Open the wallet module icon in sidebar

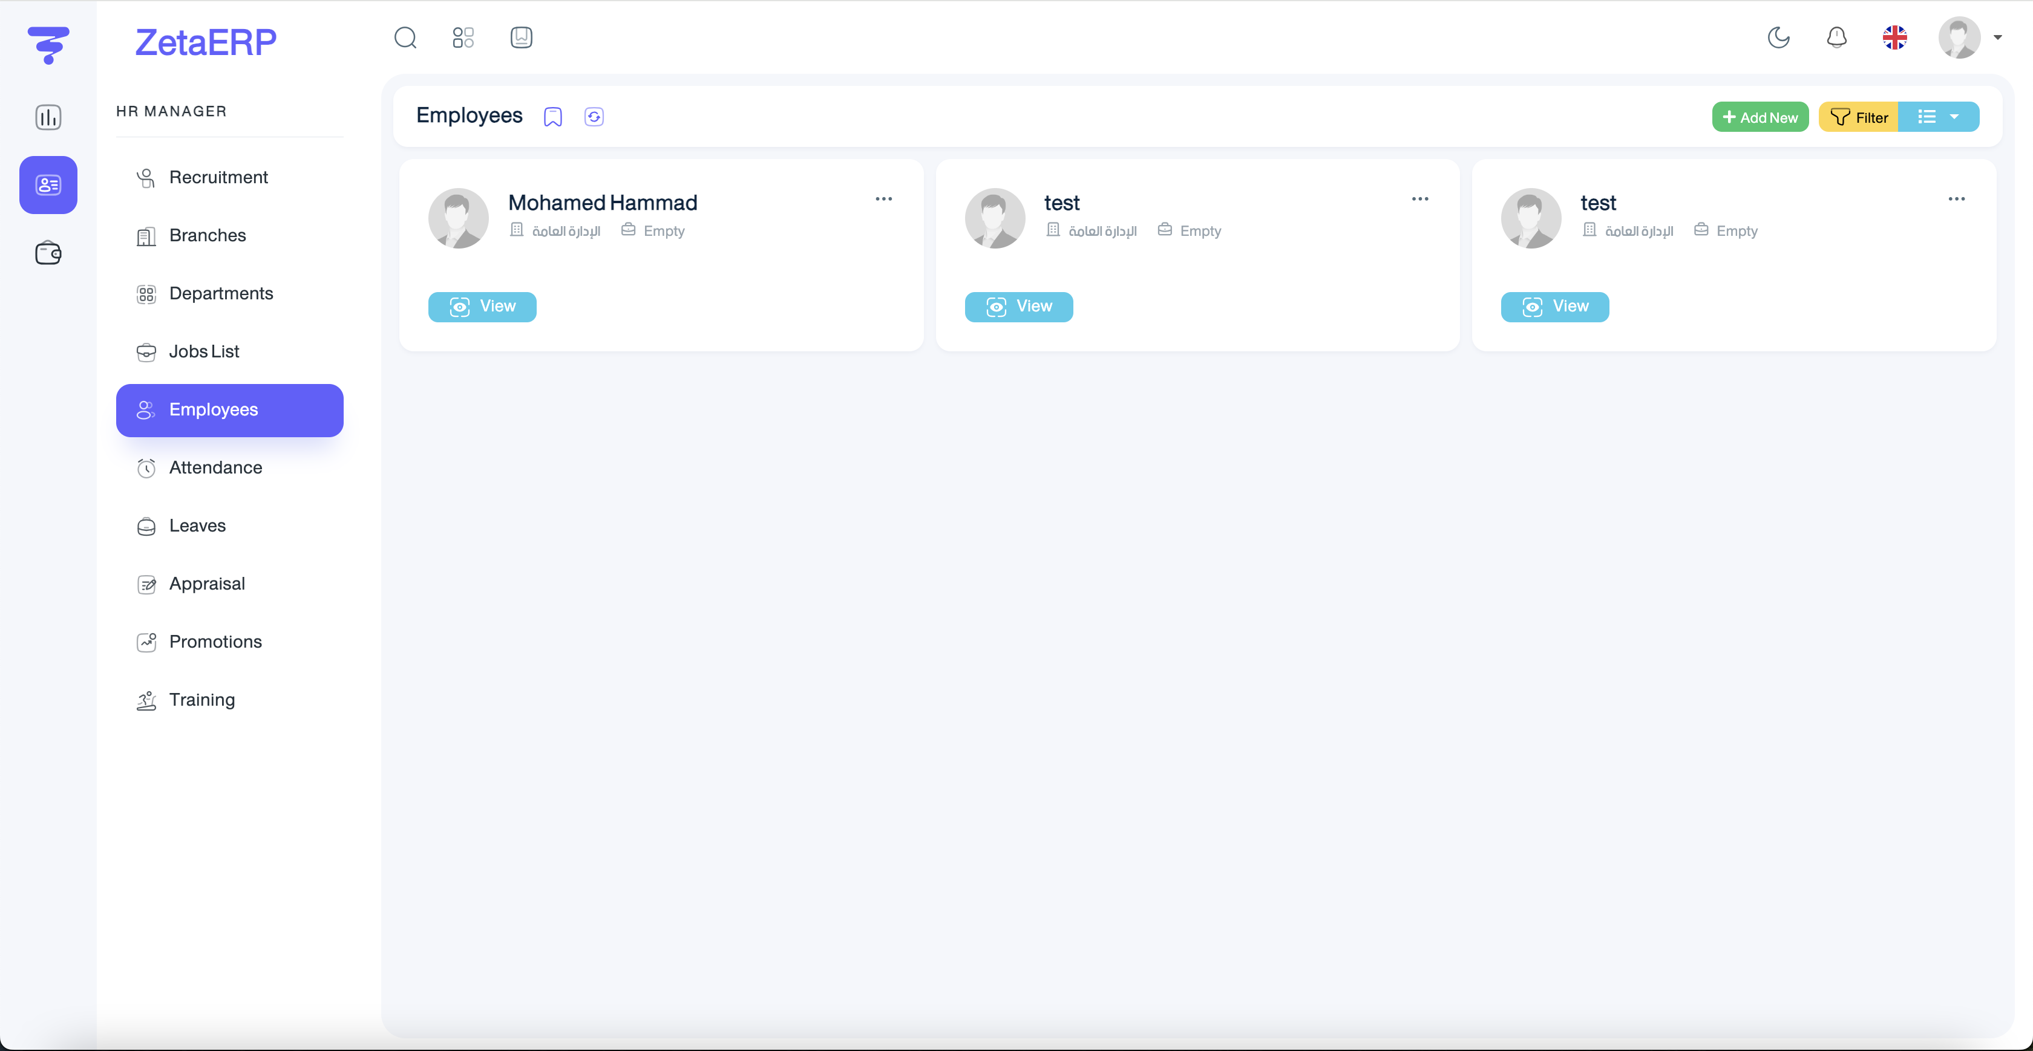(x=48, y=253)
